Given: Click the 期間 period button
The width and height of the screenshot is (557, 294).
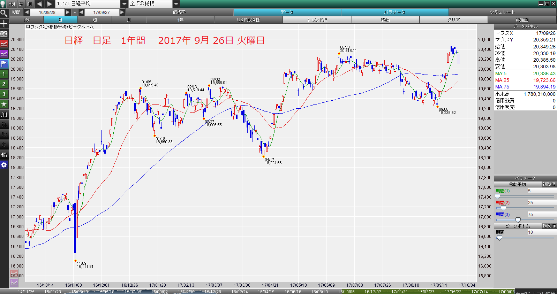Looking at the screenshot, I should click(16, 12).
